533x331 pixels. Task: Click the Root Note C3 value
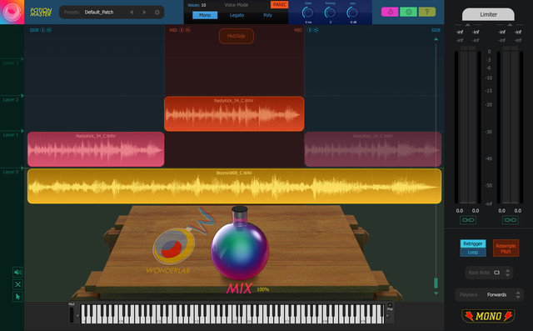pyautogui.click(x=496, y=273)
